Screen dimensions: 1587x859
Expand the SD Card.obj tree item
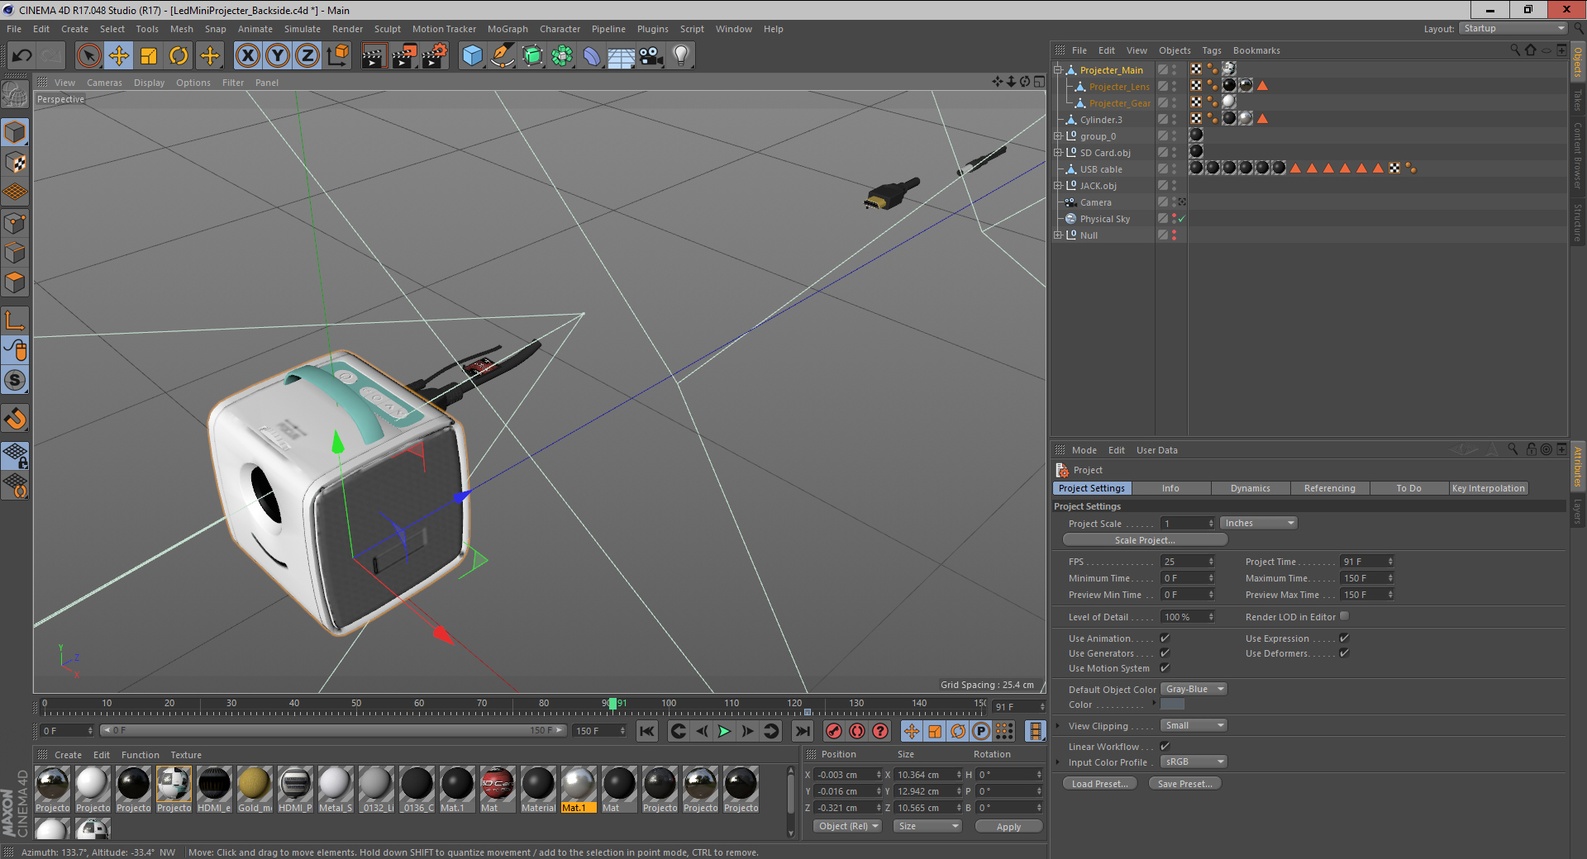tap(1057, 153)
